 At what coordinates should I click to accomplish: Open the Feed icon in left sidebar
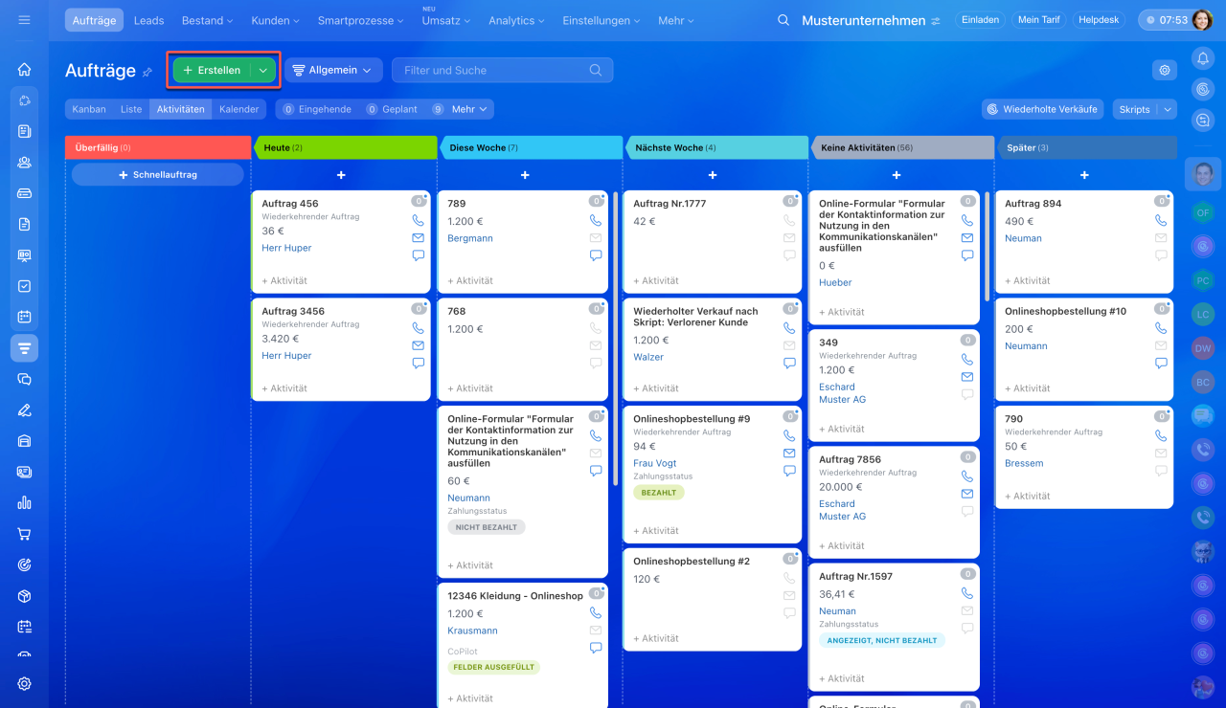click(x=24, y=131)
